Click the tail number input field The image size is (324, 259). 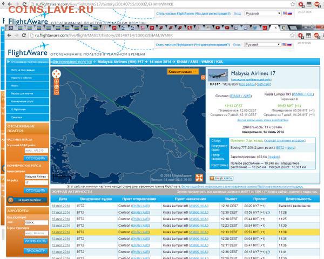(x=36, y=151)
